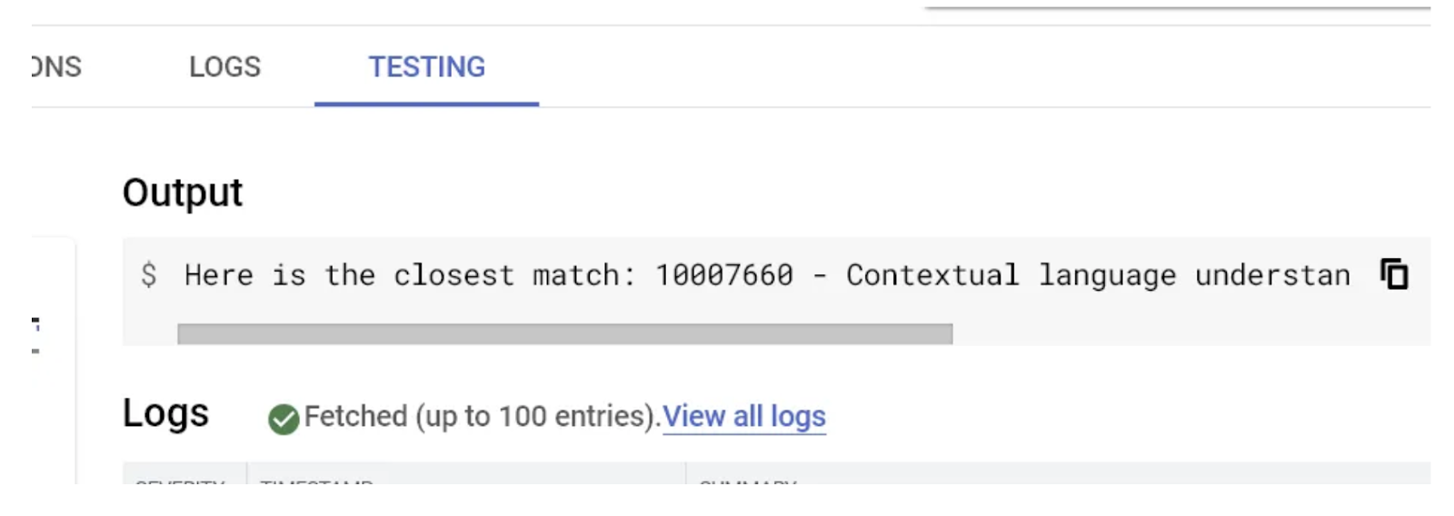Switch to the LOGS tab
This screenshot has height=516, width=1454.
(224, 67)
